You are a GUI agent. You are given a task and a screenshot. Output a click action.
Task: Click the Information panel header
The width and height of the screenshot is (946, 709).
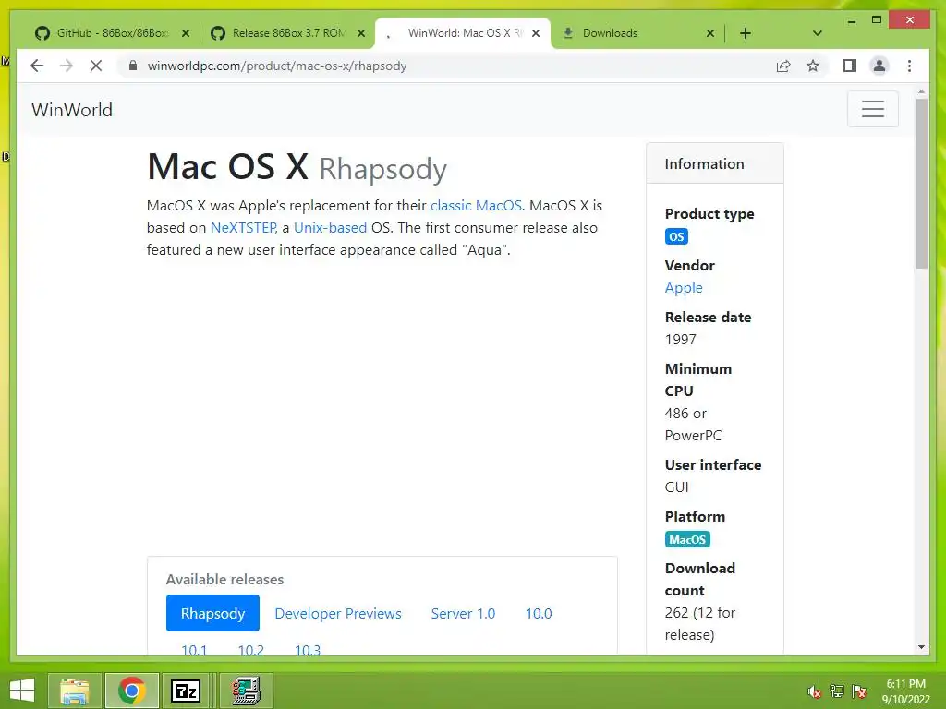(715, 164)
